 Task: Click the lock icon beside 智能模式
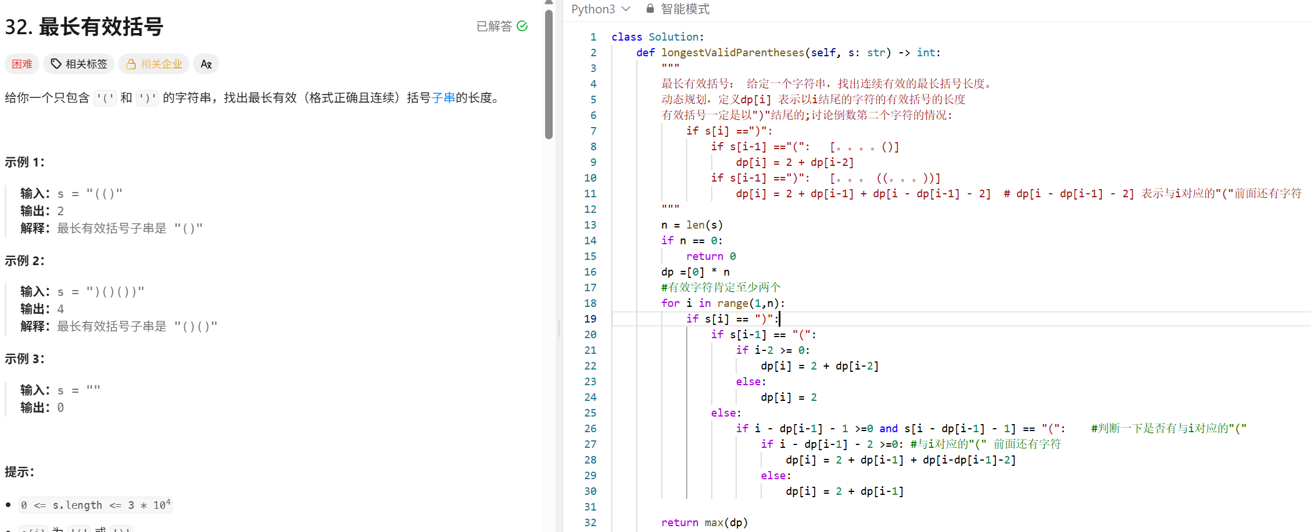(650, 9)
